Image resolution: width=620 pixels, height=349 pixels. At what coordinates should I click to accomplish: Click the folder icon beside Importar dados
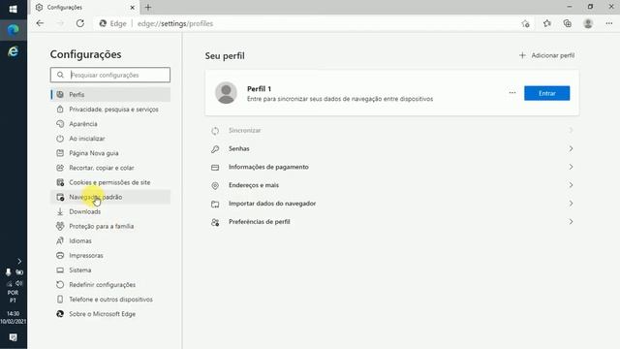[x=215, y=204]
